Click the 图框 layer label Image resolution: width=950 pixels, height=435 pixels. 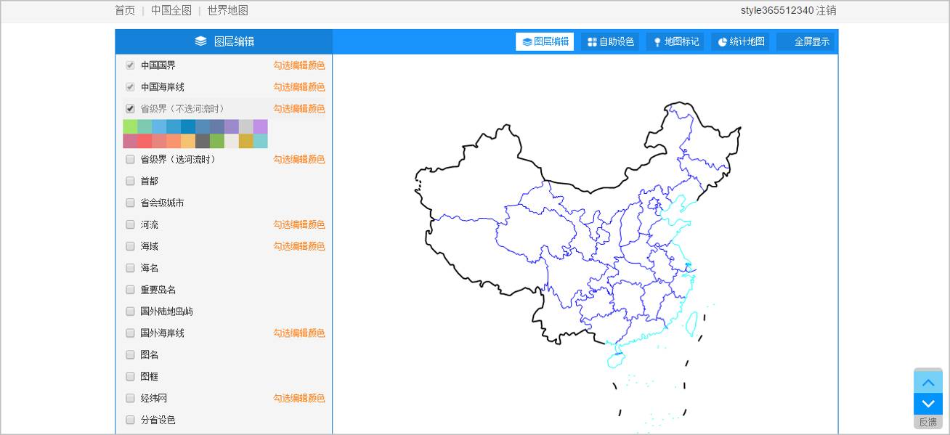[x=149, y=377]
